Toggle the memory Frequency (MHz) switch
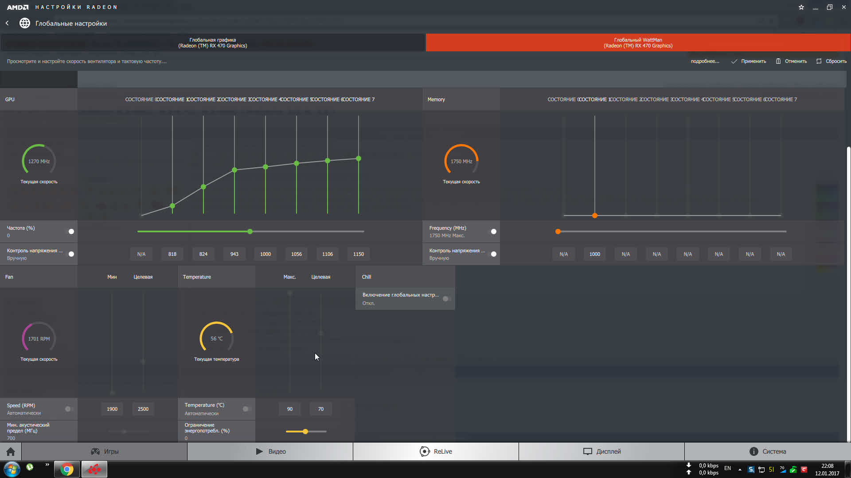The width and height of the screenshot is (851, 478). coord(492,231)
